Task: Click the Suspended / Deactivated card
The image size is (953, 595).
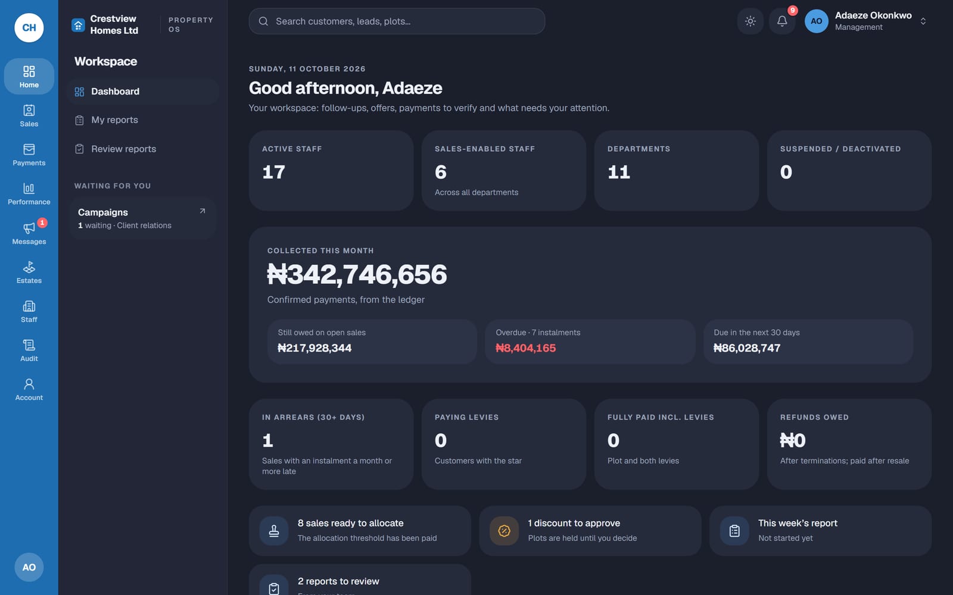Action: click(x=849, y=170)
